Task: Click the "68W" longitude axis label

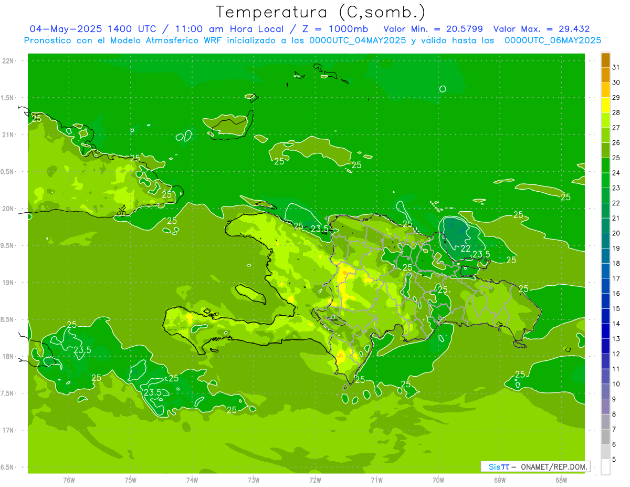Action: (x=561, y=480)
